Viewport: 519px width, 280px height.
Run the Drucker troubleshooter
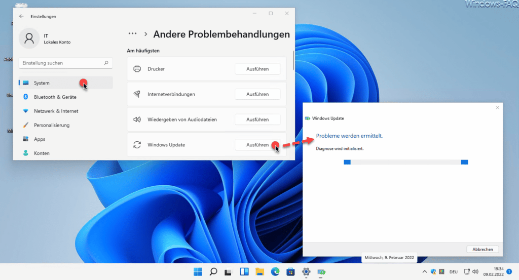coord(257,69)
